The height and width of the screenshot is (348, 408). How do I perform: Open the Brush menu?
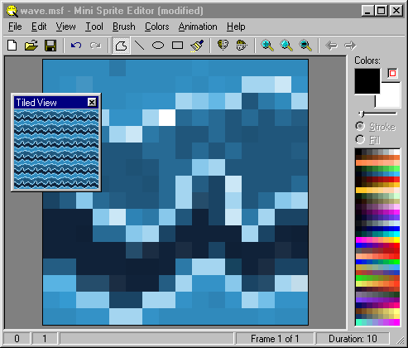point(124,27)
